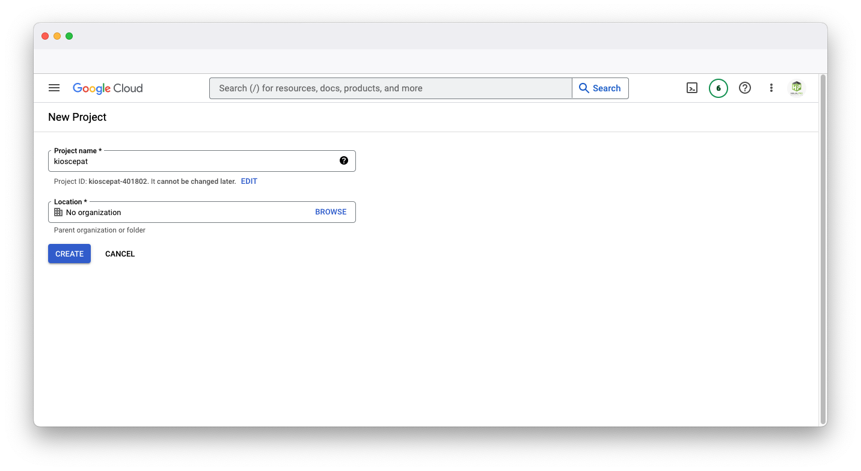Open notifications badge showing 6

pos(718,88)
